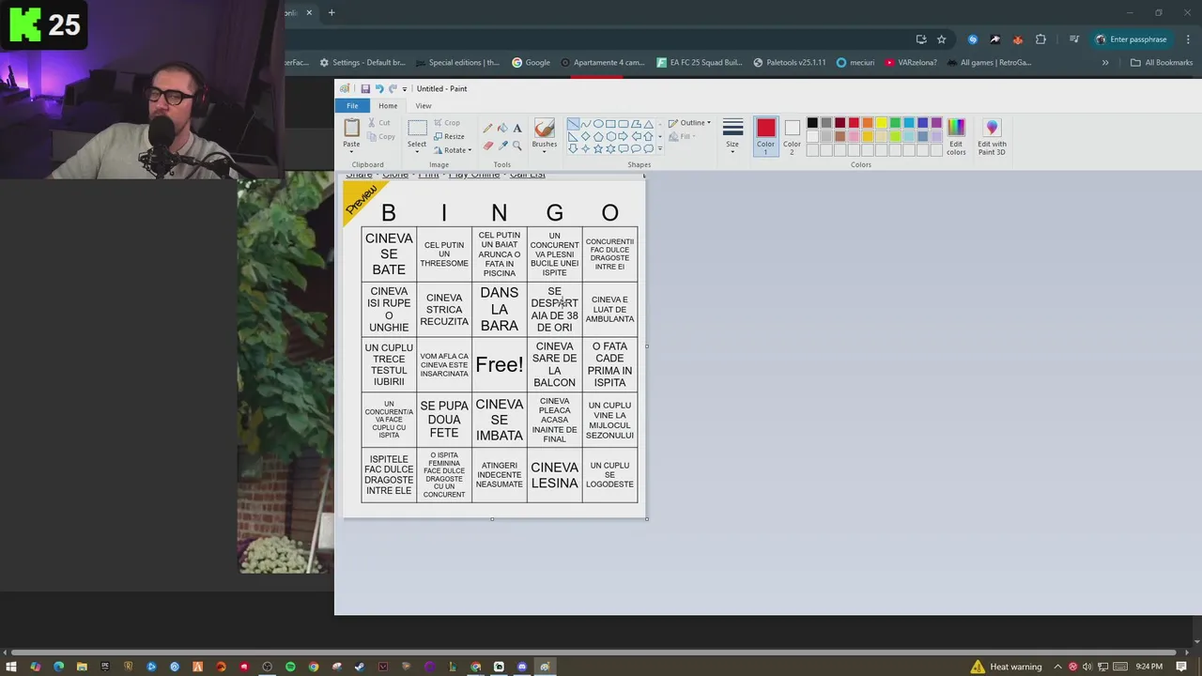1202x676 pixels.
Task: Open Edit with Paint 3D
Action: [x=992, y=136]
